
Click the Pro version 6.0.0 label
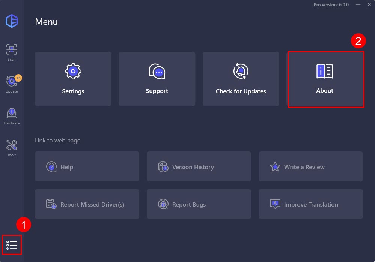click(331, 5)
